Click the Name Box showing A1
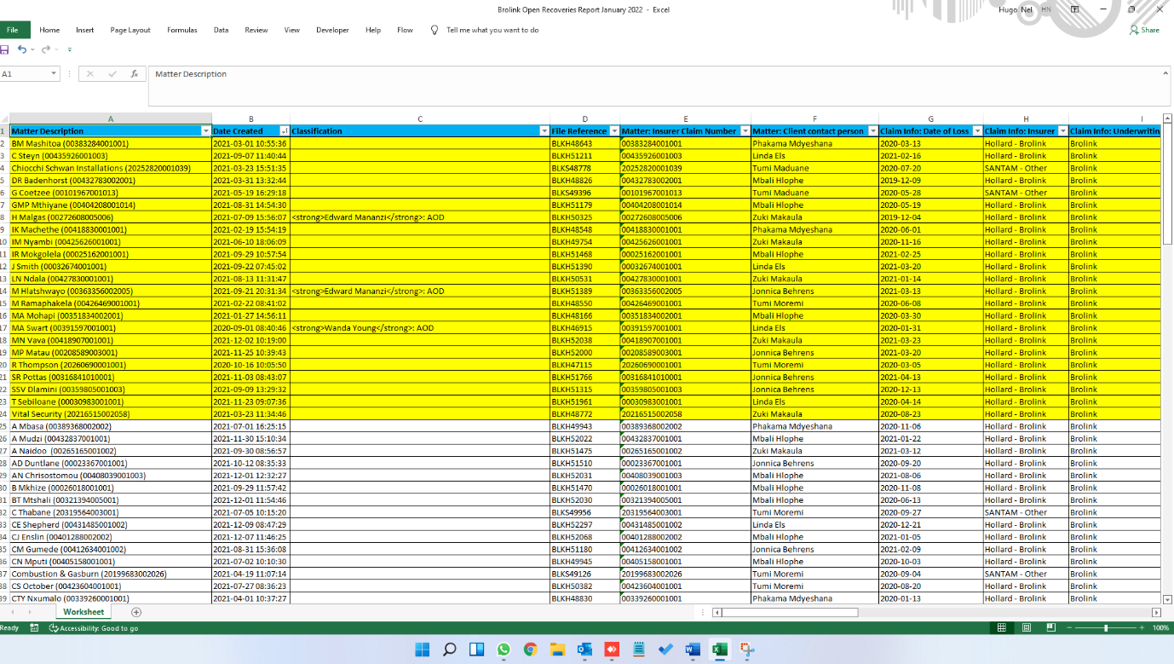 (x=24, y=74)
